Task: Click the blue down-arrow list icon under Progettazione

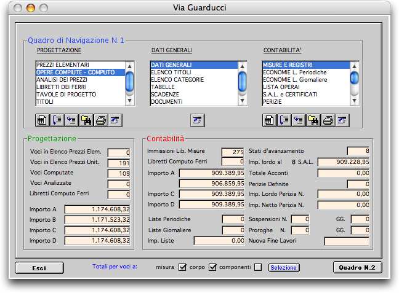Action: [57, 120]
